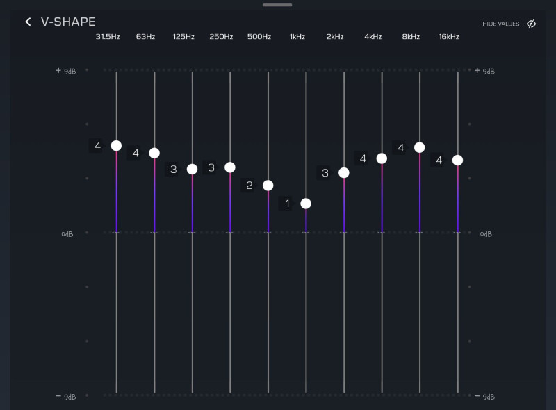Click the 125Hz band slider knob

193,169
